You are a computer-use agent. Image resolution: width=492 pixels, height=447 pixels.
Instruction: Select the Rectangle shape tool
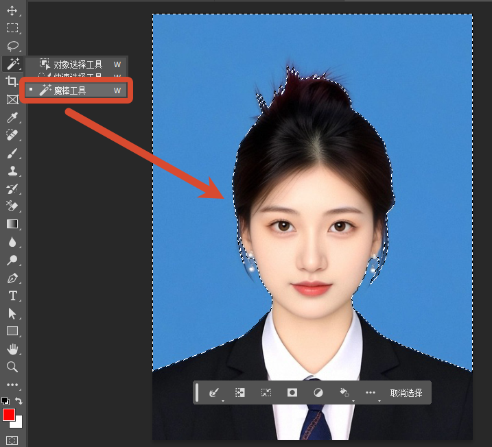pyautogui.click(x=12, y=331)
